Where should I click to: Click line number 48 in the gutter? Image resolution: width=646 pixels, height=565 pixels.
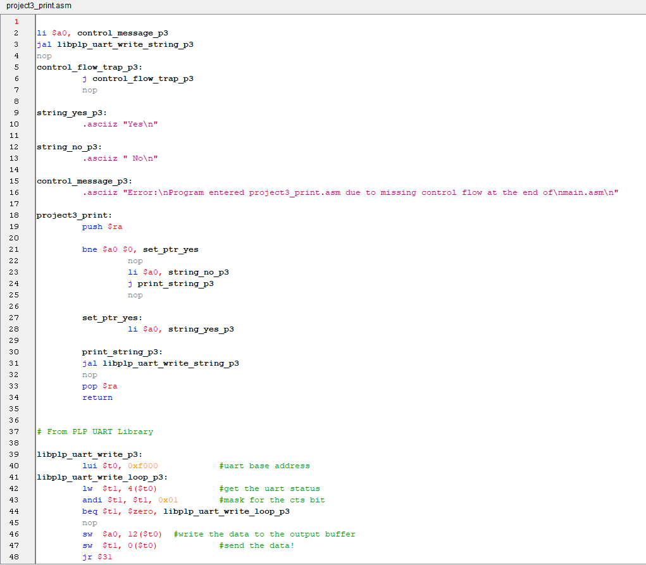pos(14,557)
